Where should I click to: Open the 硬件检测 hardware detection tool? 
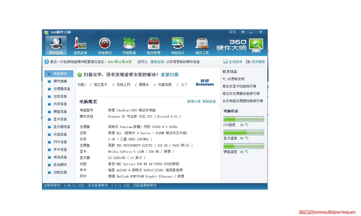56,45
